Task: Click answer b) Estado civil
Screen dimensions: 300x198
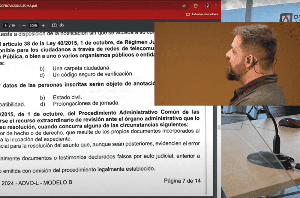Action: coord(67,97)
